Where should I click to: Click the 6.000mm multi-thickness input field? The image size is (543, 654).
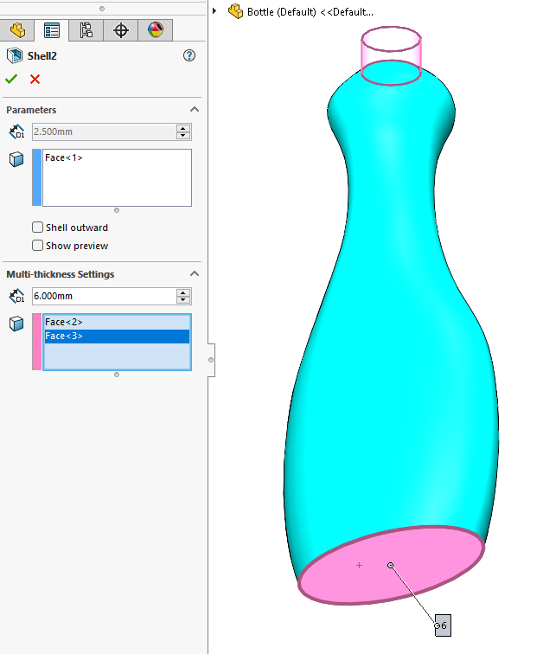[x=102, y=296]
